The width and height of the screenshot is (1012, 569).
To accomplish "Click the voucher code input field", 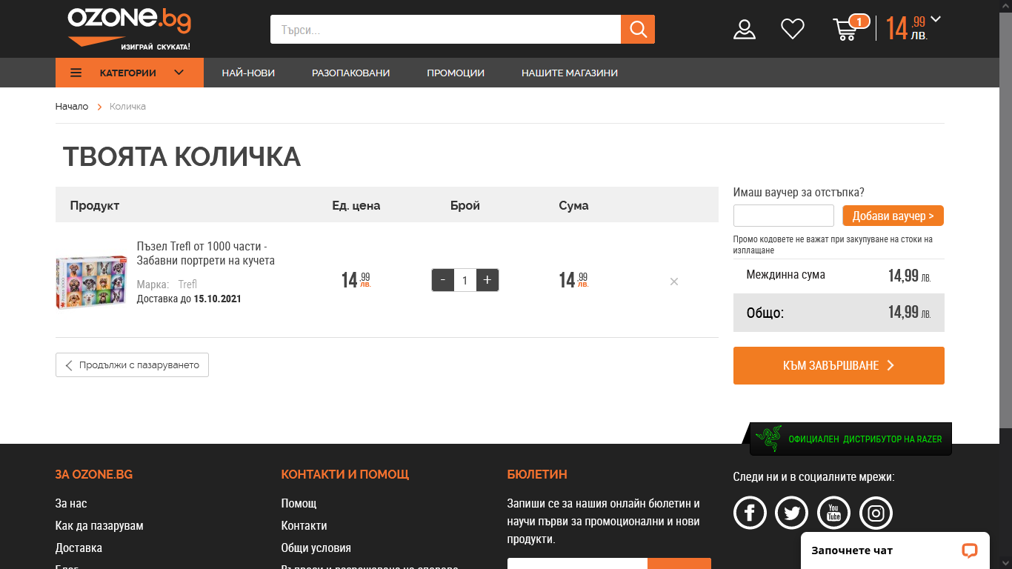I will click(x=783, y=216).
